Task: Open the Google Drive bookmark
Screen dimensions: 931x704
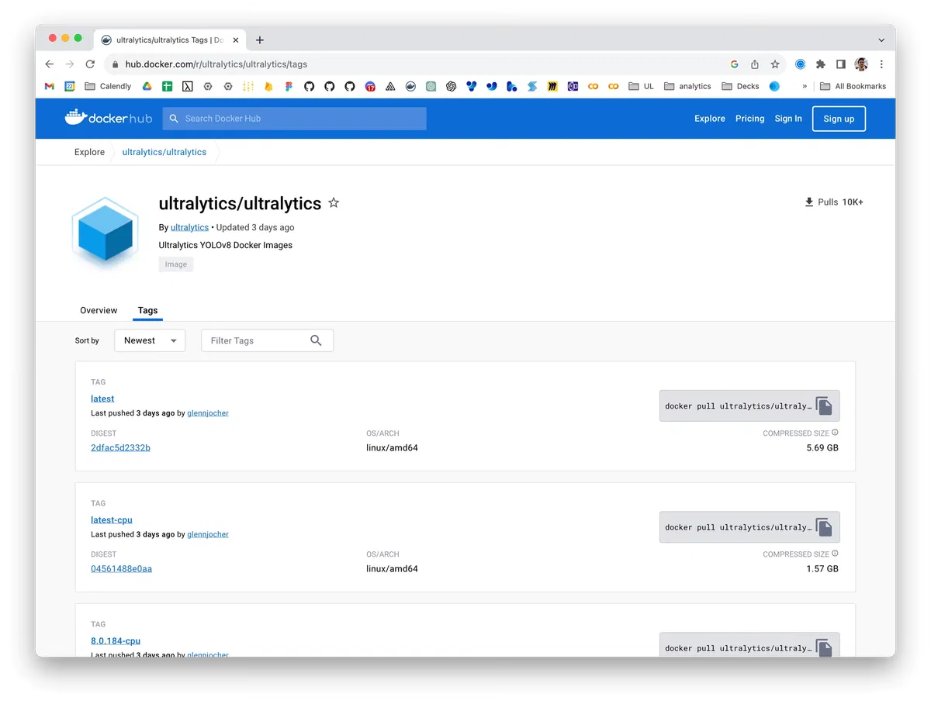Action: point(147,86)
